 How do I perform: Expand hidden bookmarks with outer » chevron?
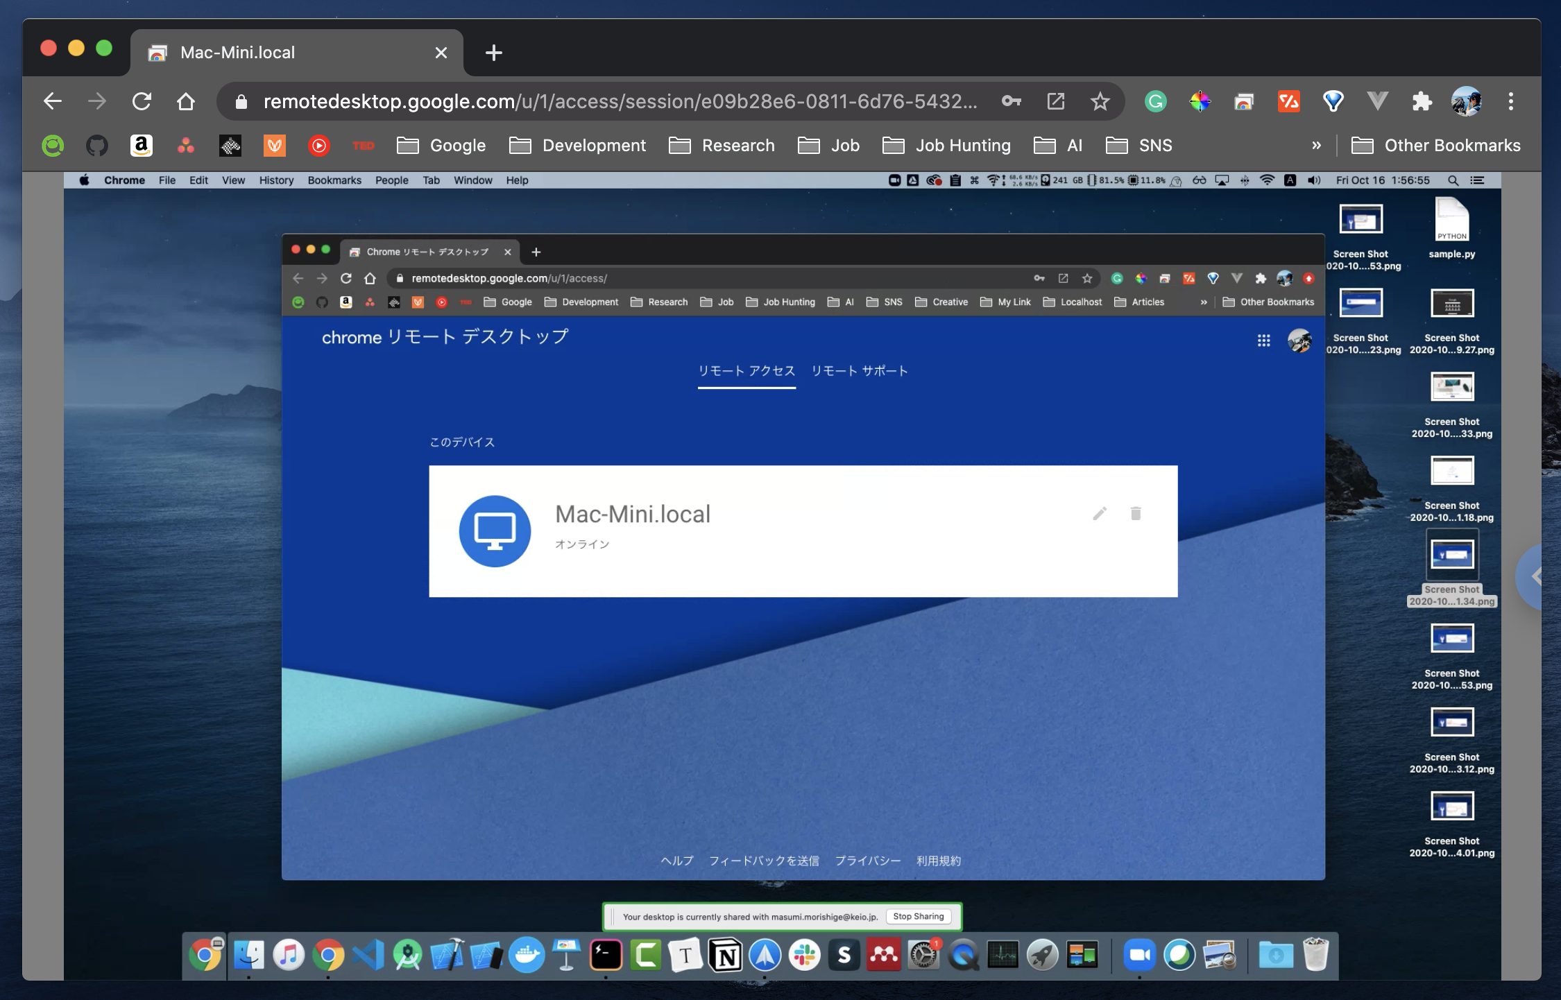tap(1316, 146)
